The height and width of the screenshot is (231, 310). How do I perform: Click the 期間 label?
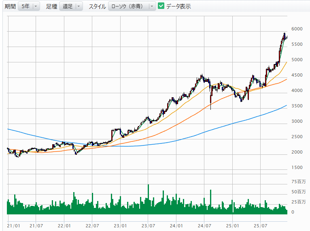point(10,6)
